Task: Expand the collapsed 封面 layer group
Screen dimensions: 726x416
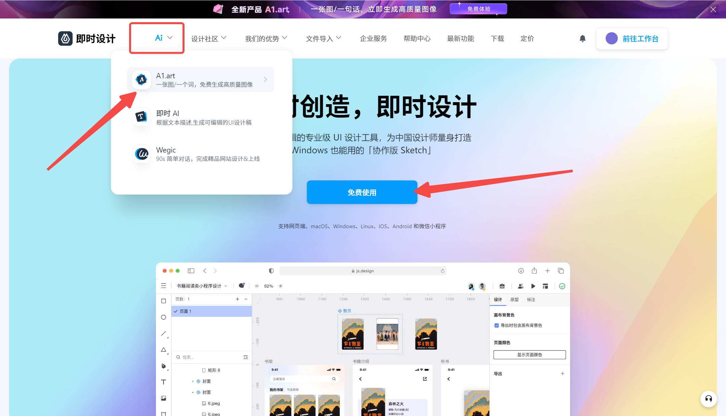Action: click(193, 381)
